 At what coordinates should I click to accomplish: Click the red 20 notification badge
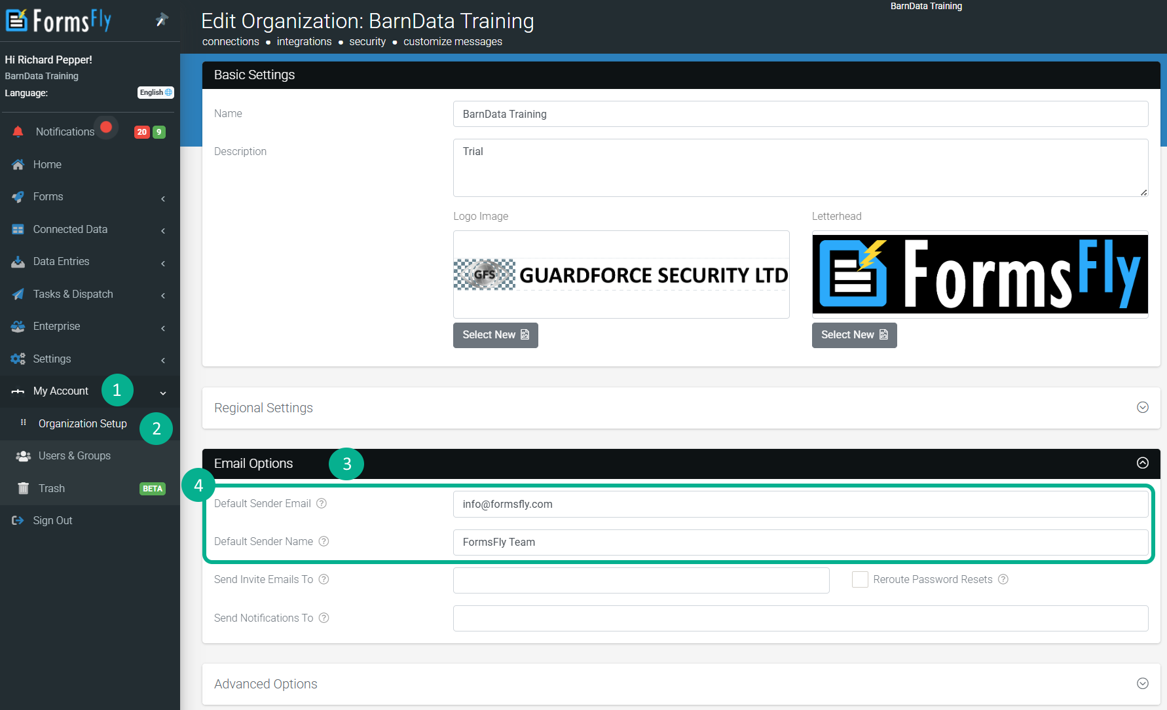pyautogui.click(x=141, y=132)
